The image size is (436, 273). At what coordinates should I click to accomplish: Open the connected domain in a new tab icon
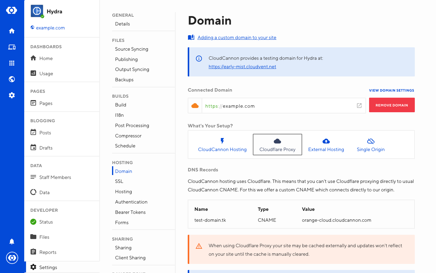pyautogui.click(x=359, y=106)
